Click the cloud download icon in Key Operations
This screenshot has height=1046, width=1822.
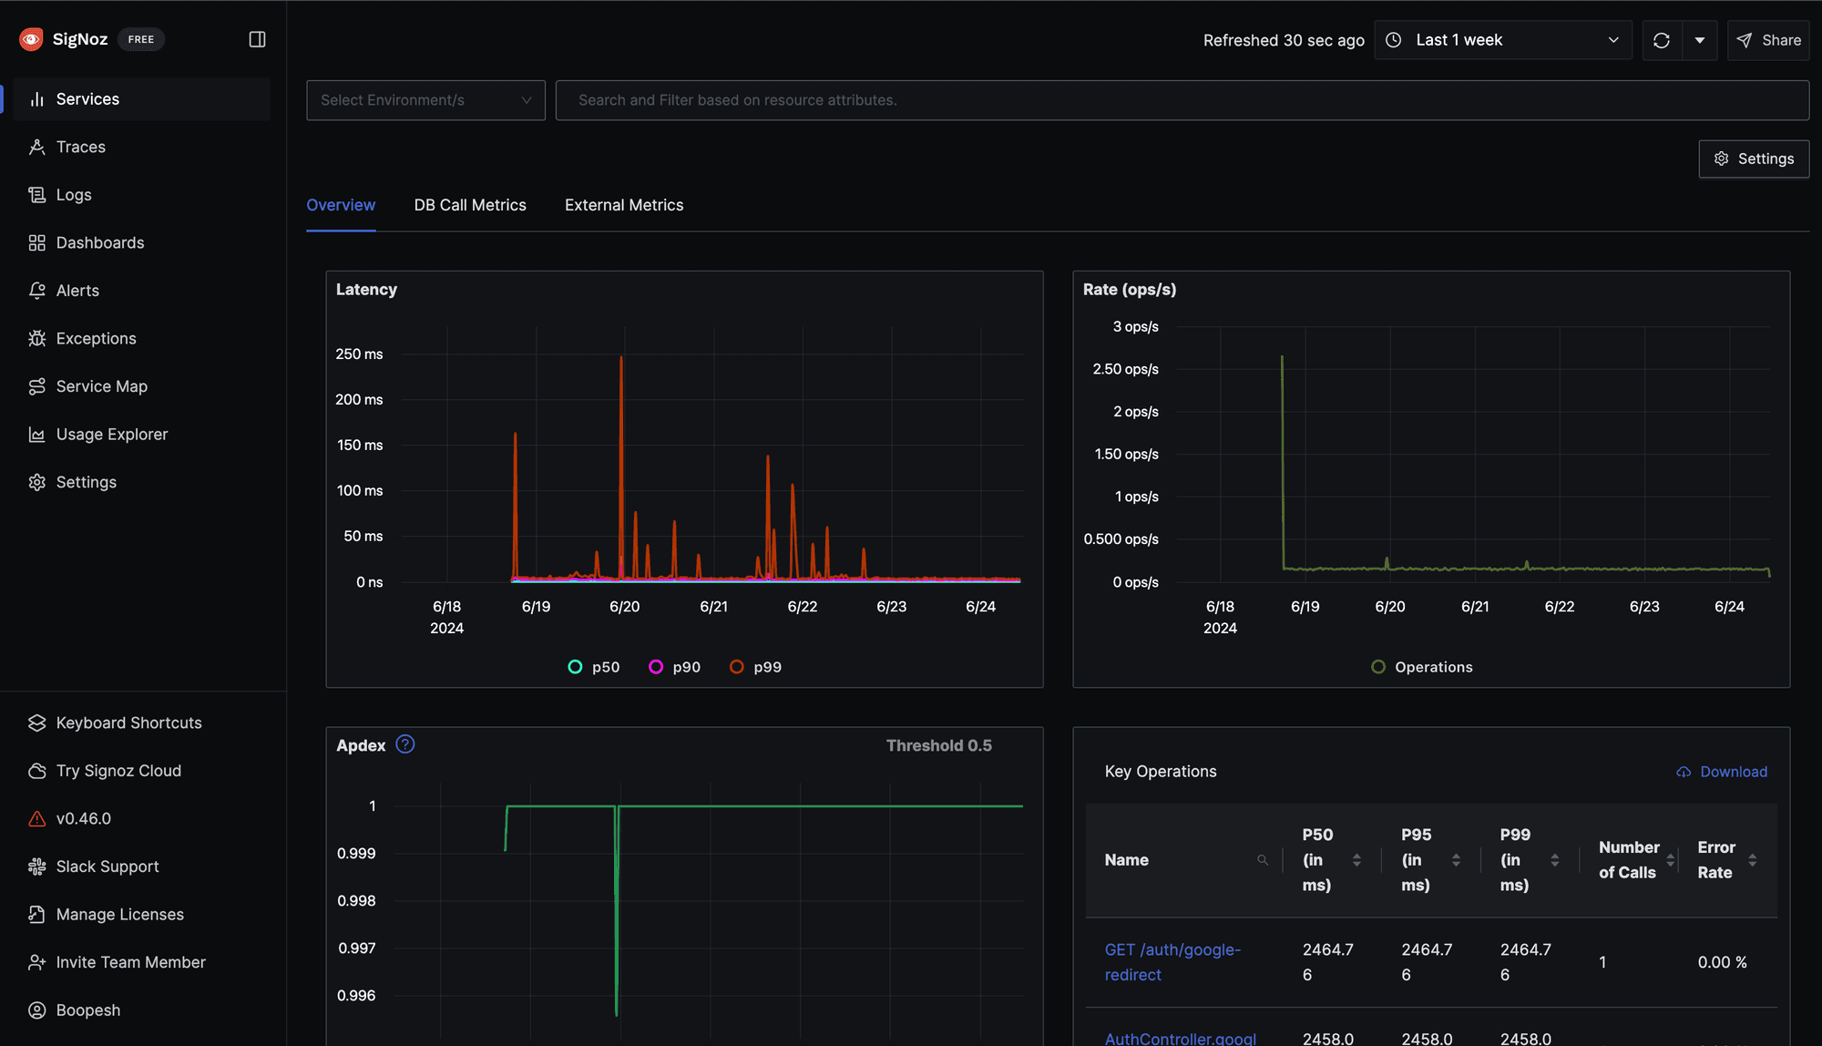click(x=1684, y=772)
